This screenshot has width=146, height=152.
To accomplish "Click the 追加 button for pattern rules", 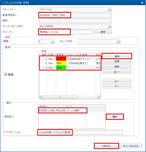I will 117,56.
